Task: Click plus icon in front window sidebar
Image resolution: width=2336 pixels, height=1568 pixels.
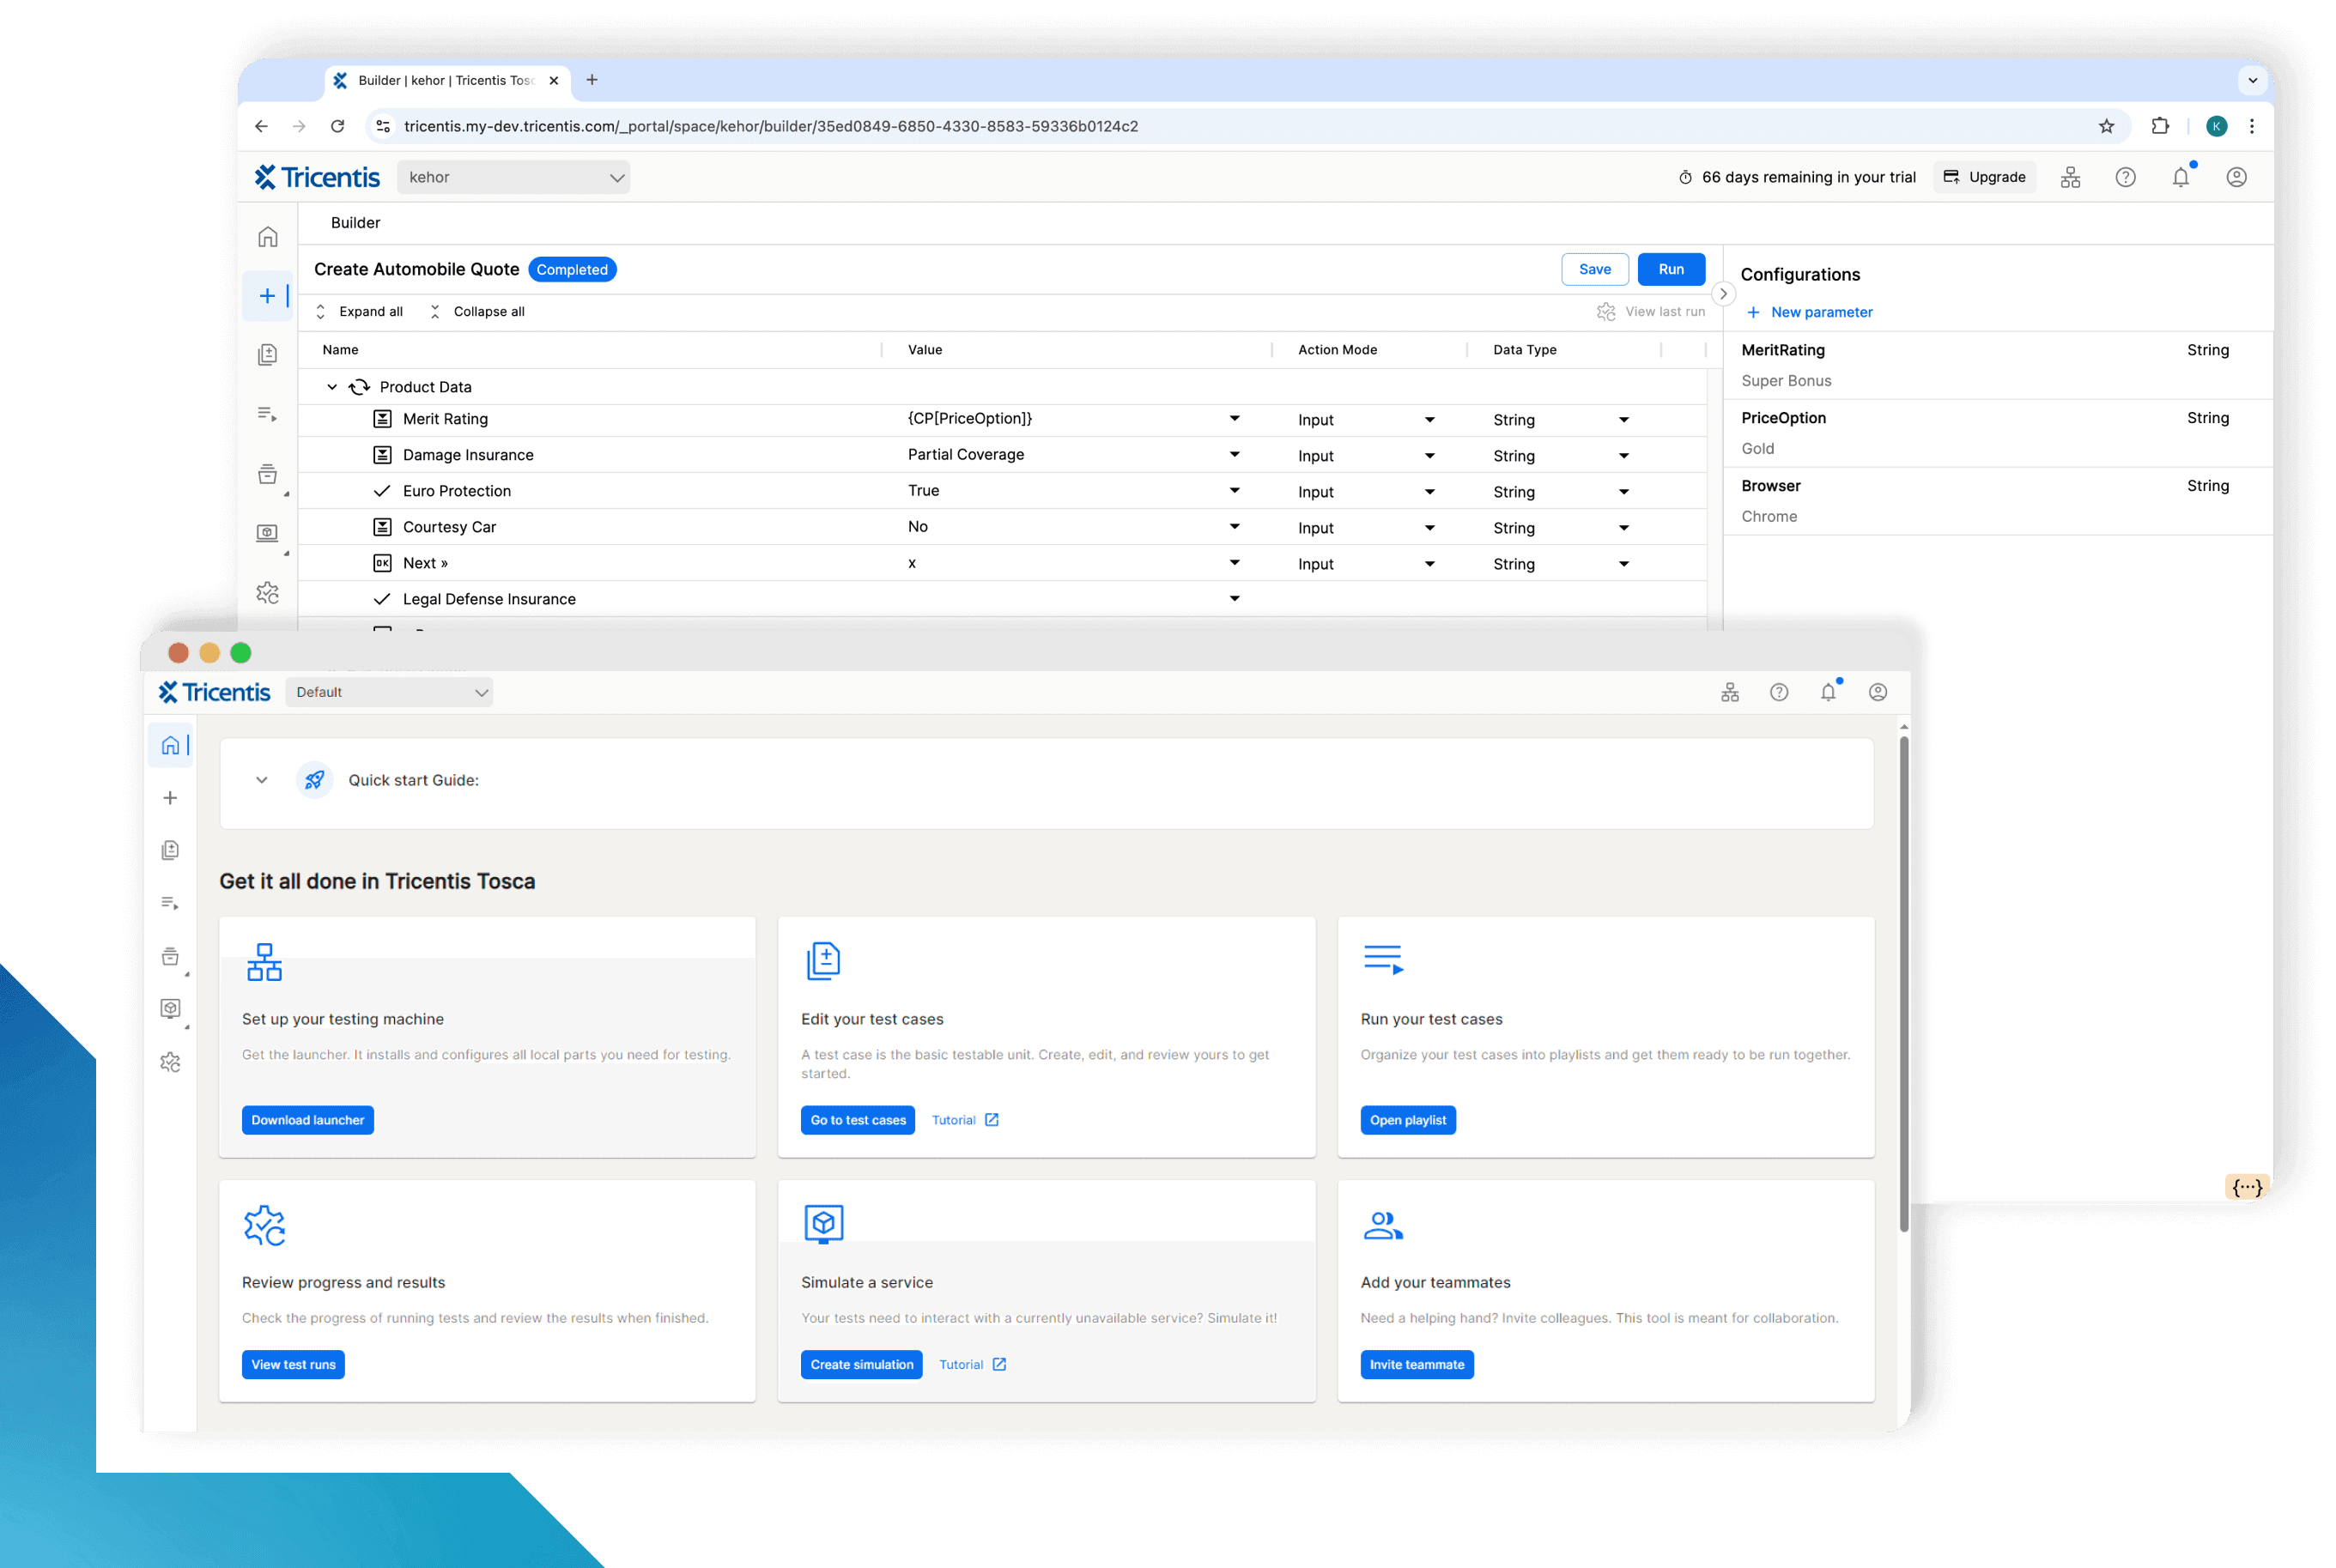Action: [170, 798]
